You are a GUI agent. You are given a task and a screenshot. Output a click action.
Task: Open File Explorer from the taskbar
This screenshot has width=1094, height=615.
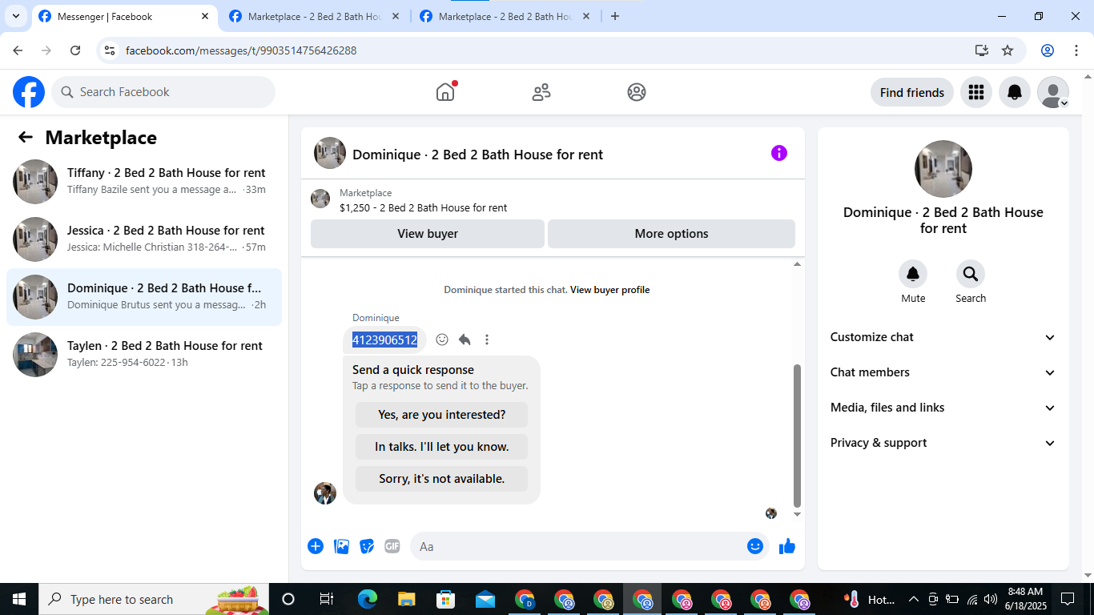[x=406, y=599]
